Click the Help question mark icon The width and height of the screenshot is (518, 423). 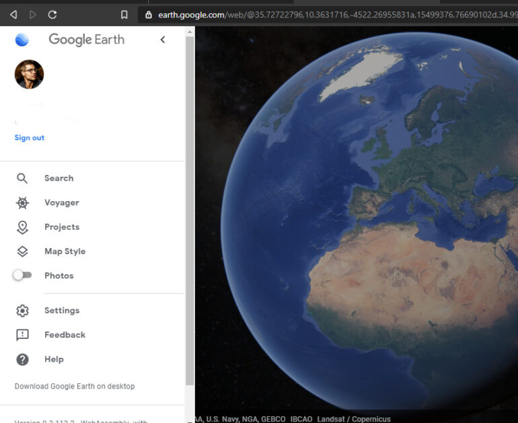tap(22, 359)
